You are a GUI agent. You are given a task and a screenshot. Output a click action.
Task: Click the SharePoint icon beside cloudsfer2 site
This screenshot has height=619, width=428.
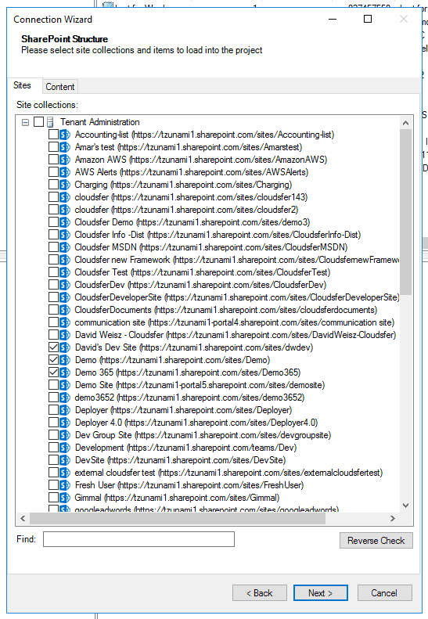(x=65, y=210)
